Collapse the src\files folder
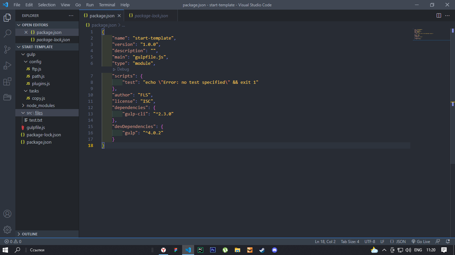This screenshot has width=455, height=255. 47,113
